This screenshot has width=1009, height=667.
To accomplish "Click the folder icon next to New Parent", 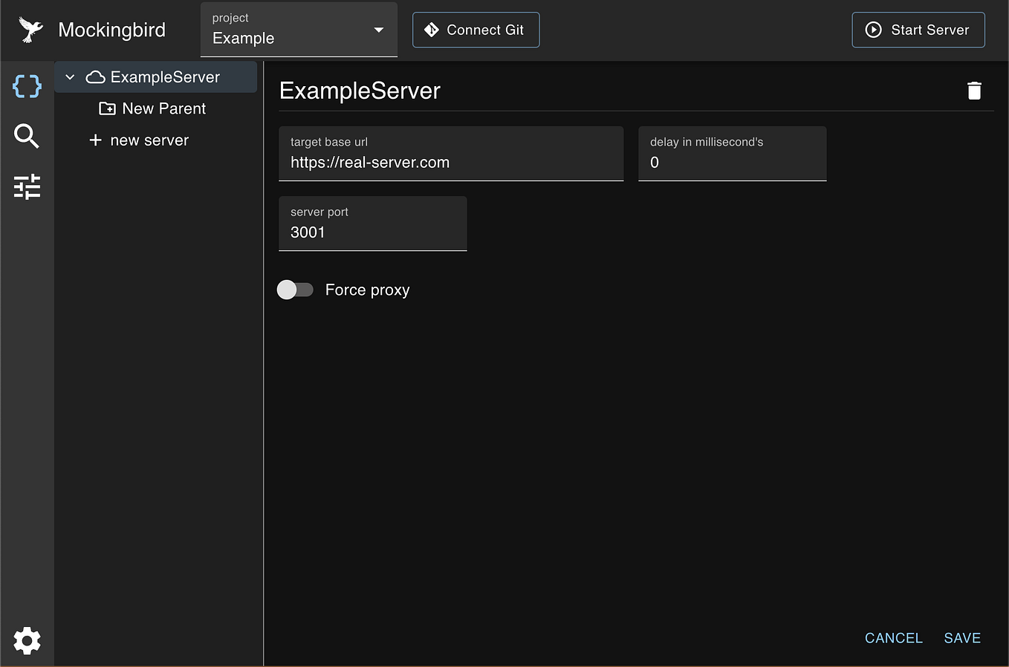I will [106, 108].
